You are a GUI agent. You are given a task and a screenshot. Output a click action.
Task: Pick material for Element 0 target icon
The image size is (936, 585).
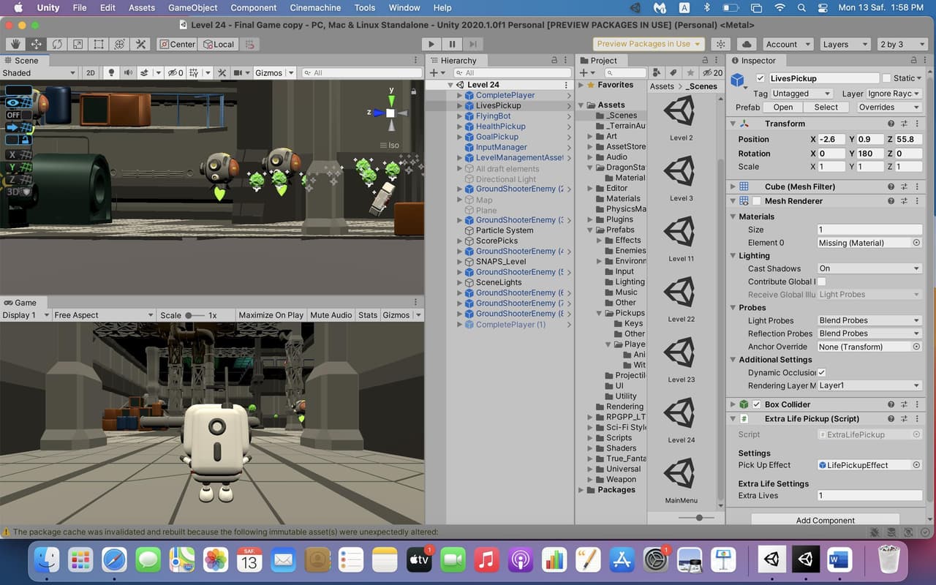pyautogui.click(x=917, y=243)
